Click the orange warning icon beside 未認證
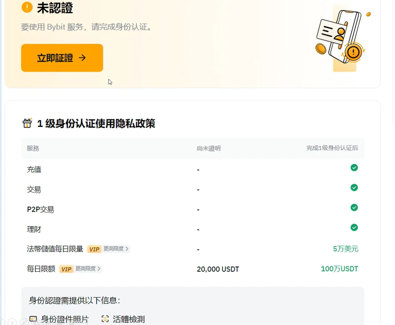 [27, 7]
